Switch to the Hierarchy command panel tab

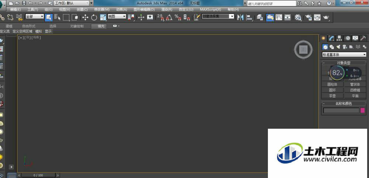pos(339,38)
